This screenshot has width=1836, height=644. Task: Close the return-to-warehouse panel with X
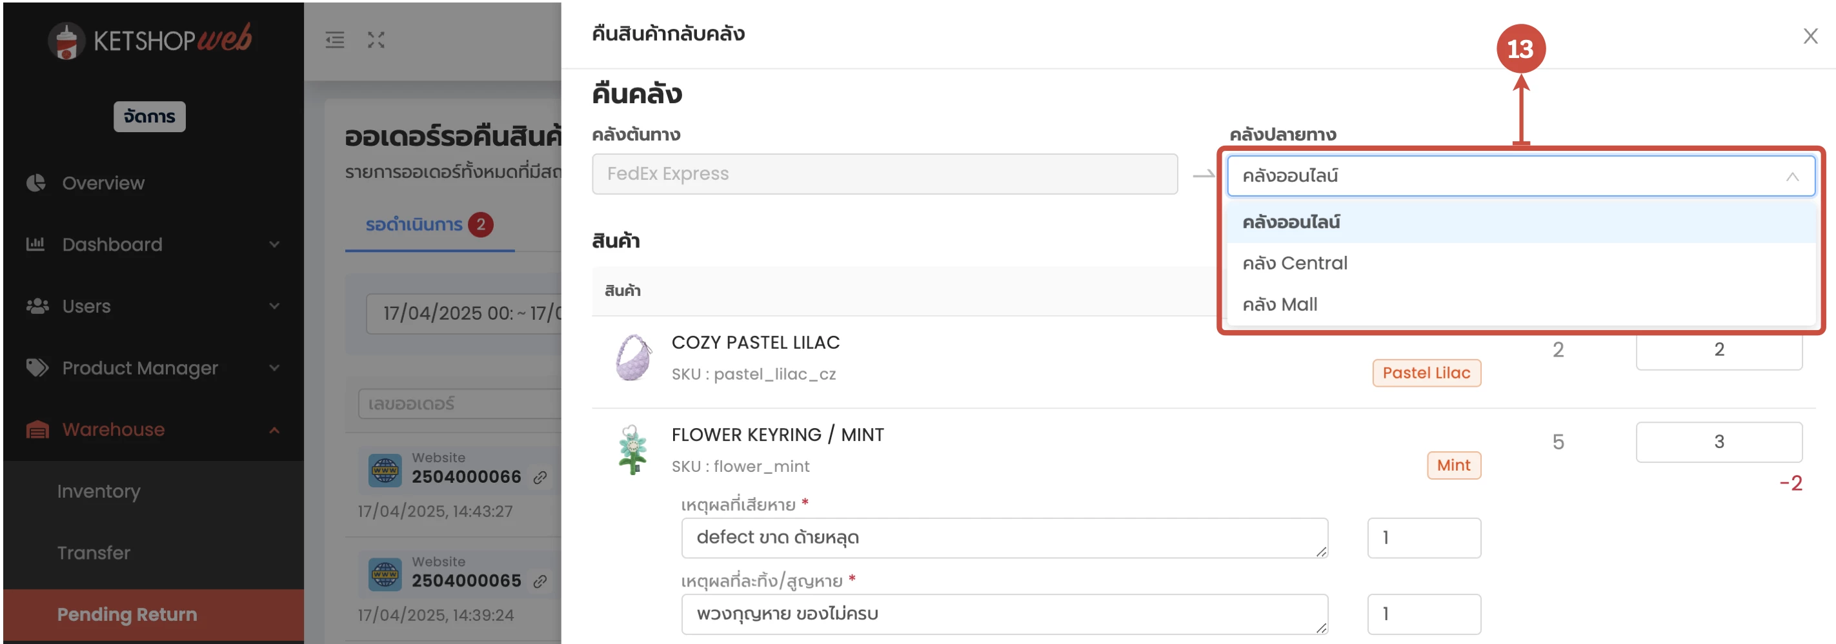pyautogui.click(x=1810, y=36)
